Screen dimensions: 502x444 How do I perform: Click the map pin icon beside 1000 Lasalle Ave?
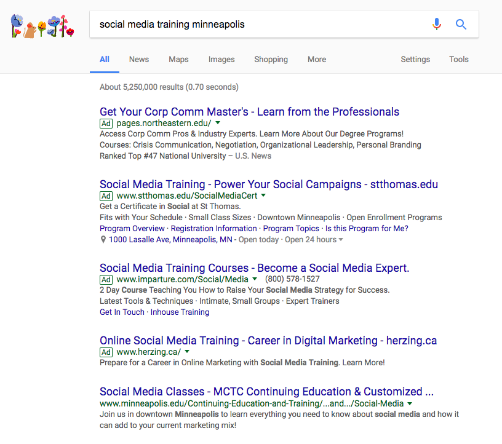(x=103, y=239)
